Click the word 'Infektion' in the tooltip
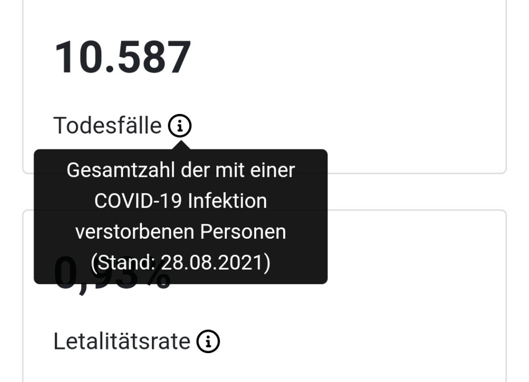Screen dimensions: 529x382 [x=227, y=201]
